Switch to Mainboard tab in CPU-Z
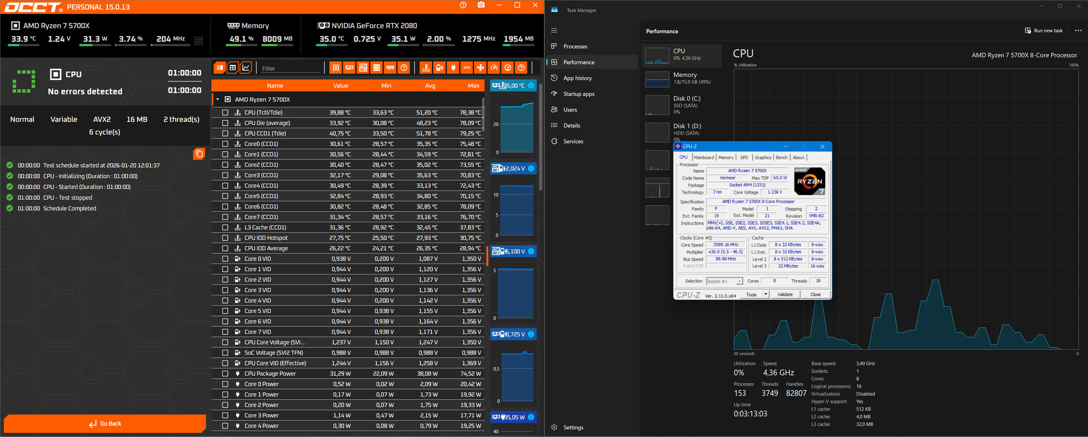The width and height of the screenshot is (1088, 437). 704,158
